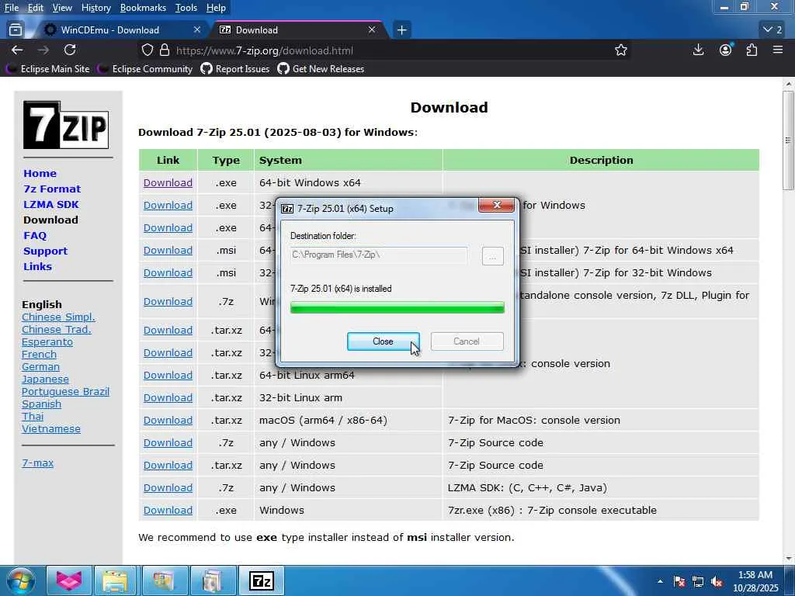Image resolution: width=795 pixels, height=596 pixels.
Task: Click the page vertical scrollbar thumb
Action: tap(788, 140)
